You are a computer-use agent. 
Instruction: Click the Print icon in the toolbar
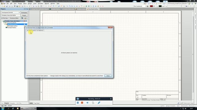click(10, 6)
